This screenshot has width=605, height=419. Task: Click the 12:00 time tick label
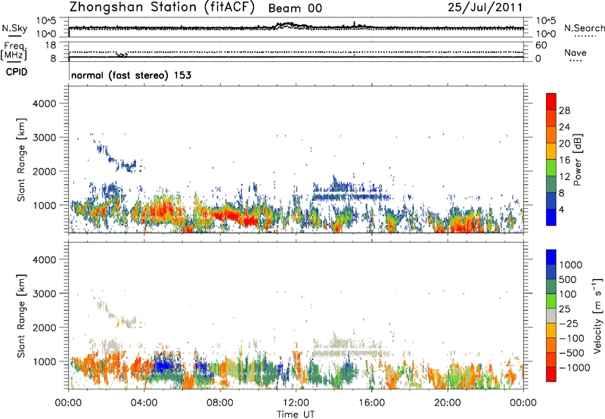point(296,403)
